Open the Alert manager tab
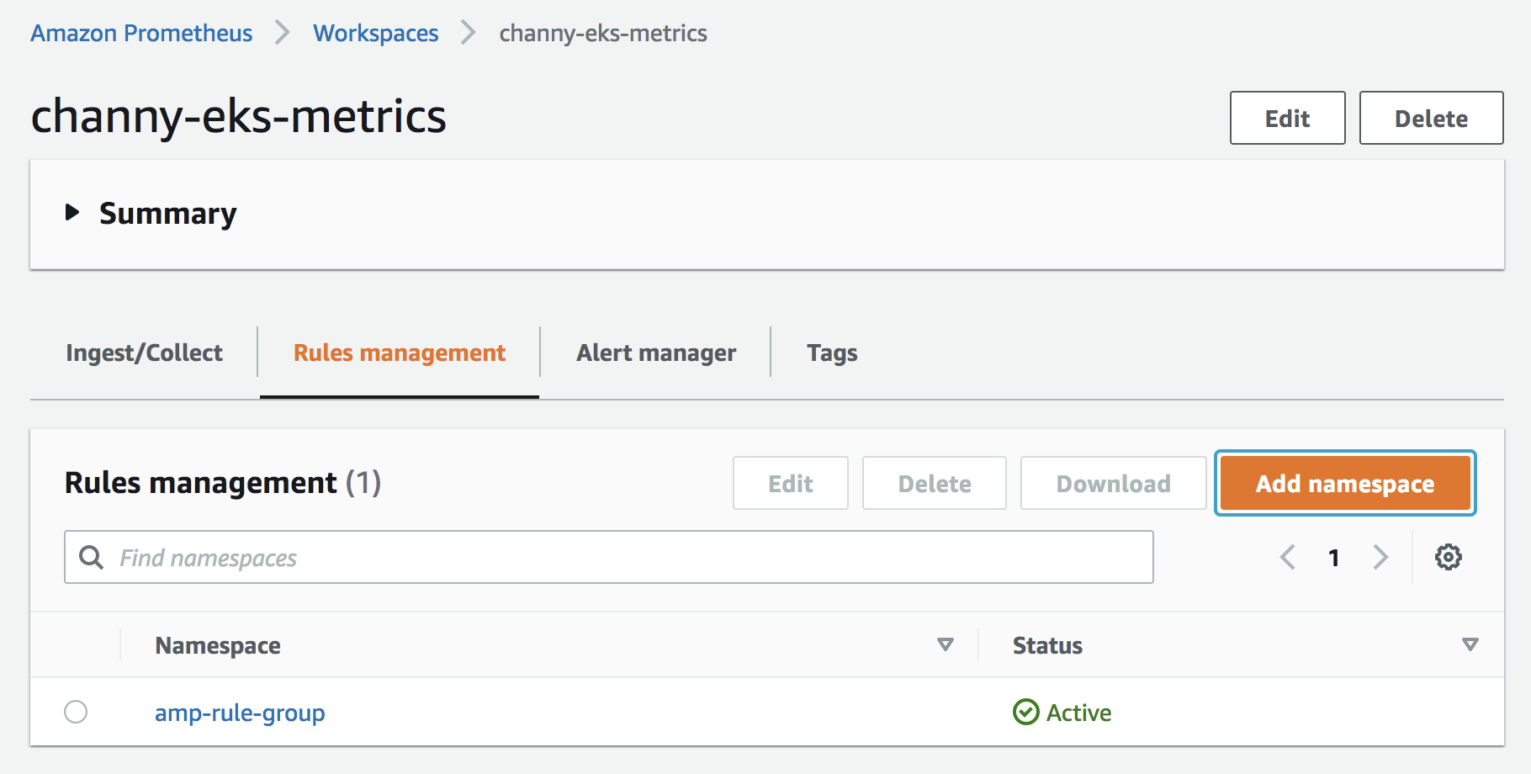Viewport: 1531px width, 774px height. pos(656,353)
